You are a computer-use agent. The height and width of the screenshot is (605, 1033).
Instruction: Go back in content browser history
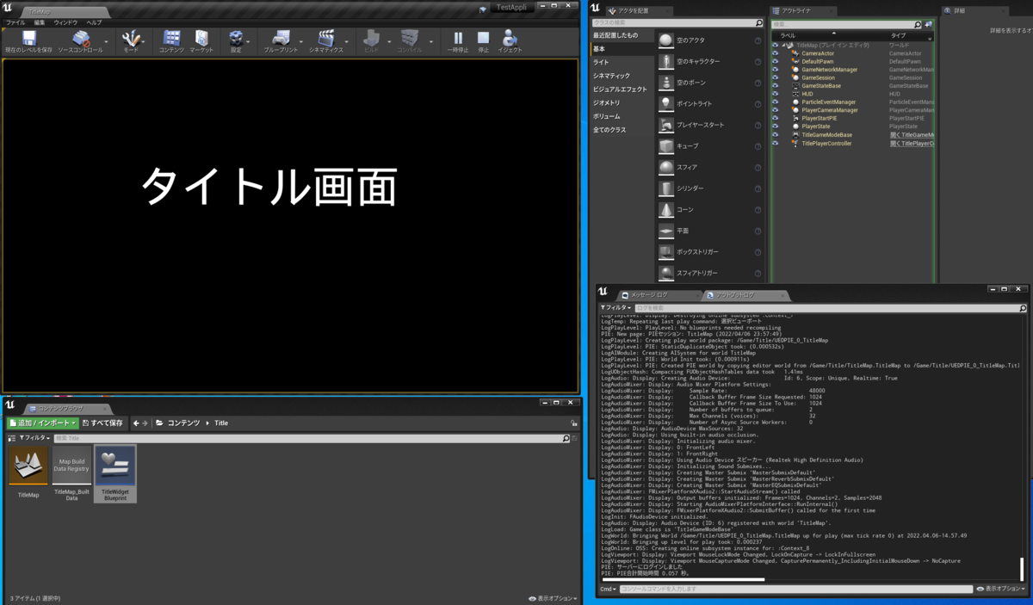(136, 423)
